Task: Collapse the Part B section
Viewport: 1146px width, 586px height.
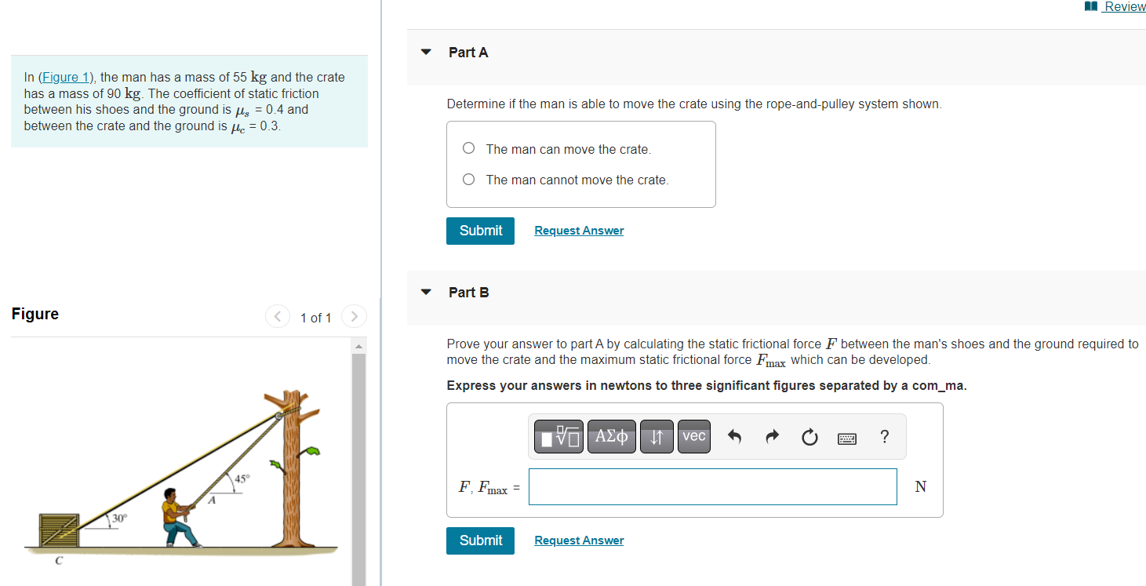Action: click(425, 291)
